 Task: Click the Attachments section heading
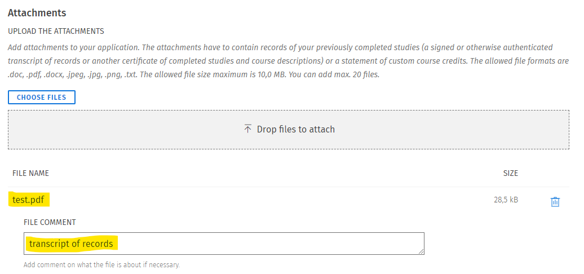coord(37,12)
